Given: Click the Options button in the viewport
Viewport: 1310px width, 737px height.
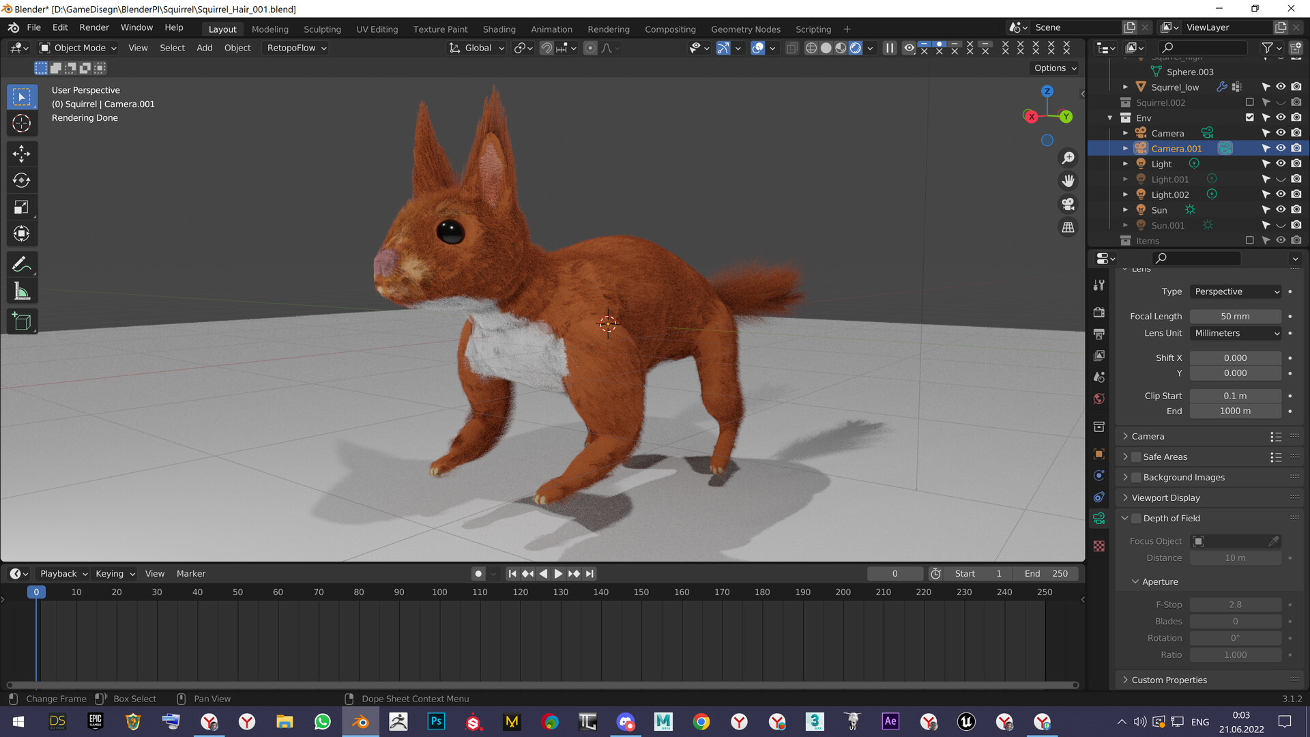Looking at the screenshot, I should [1053, 68].
